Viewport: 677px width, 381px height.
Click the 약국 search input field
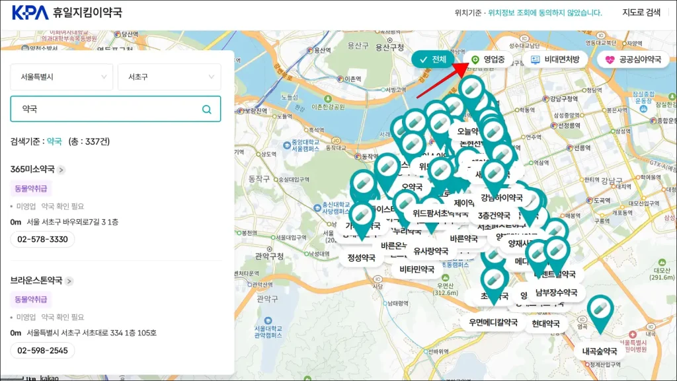click(115, 109)
